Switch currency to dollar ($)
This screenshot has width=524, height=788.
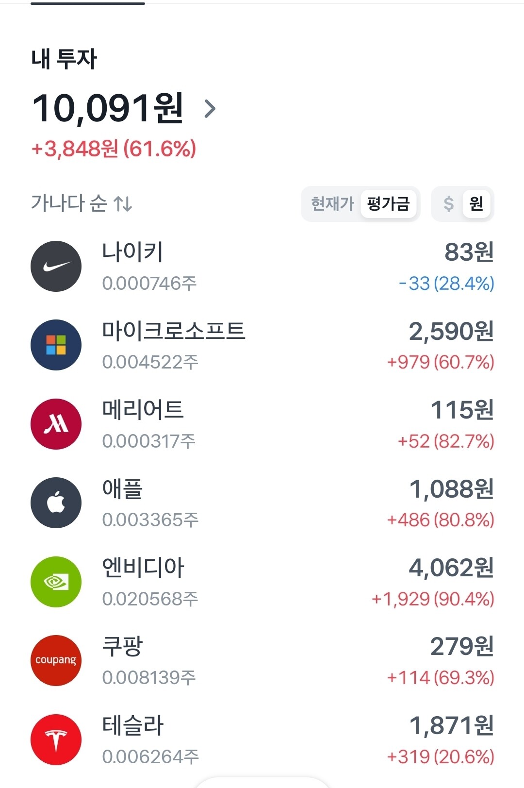448,203
